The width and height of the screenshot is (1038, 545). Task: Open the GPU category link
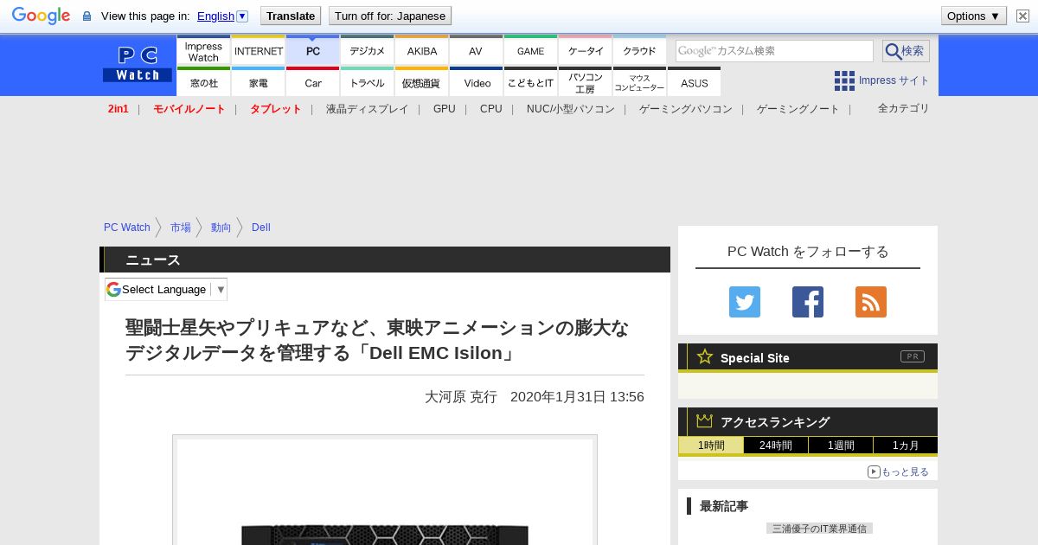(445, 109)
